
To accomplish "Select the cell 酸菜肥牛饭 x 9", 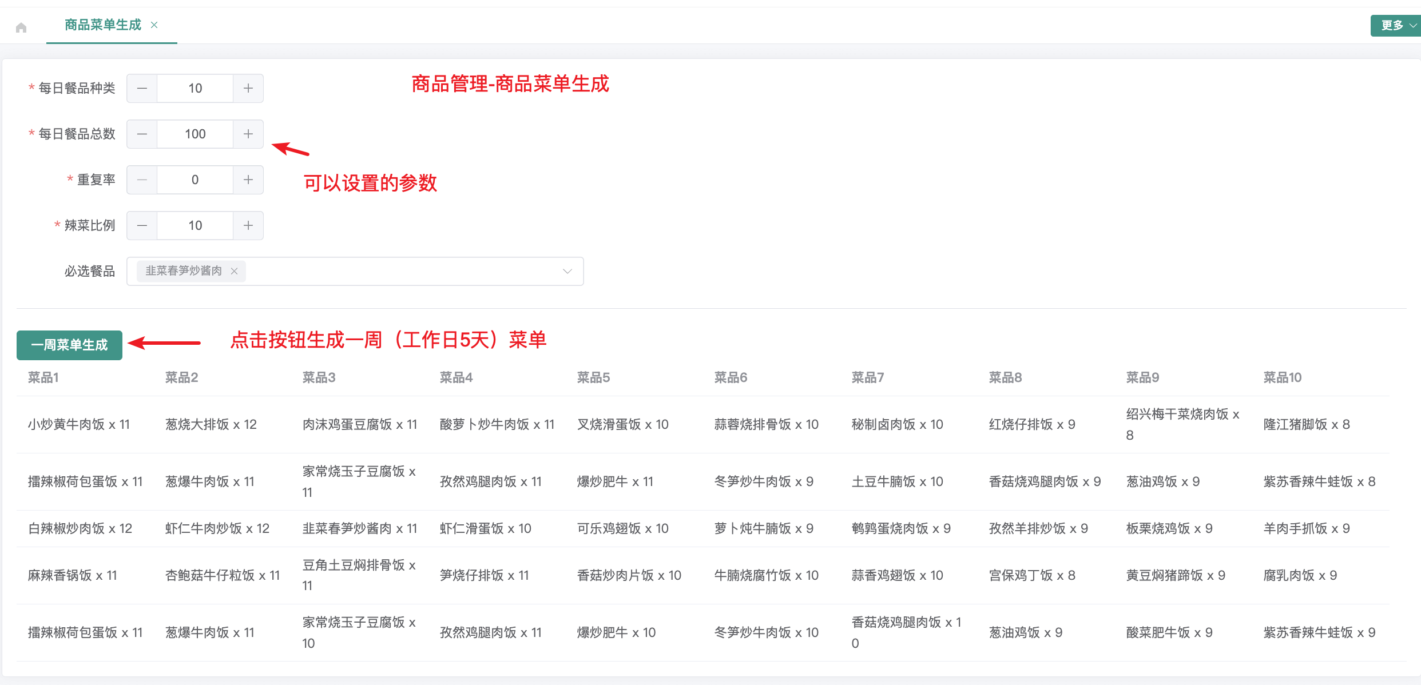I will [x=1169, y=632].
